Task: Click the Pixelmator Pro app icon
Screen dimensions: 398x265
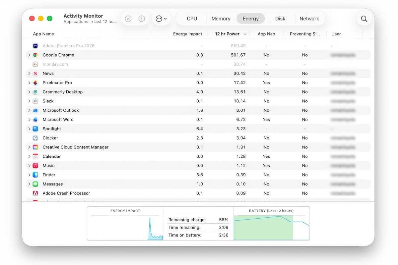Action: pyautogui.click(x=35, y=83)
